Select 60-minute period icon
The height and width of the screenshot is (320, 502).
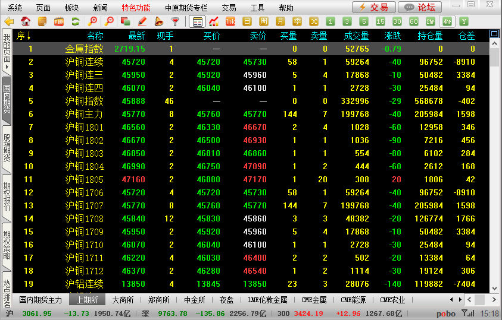click(x=414, y=22)
